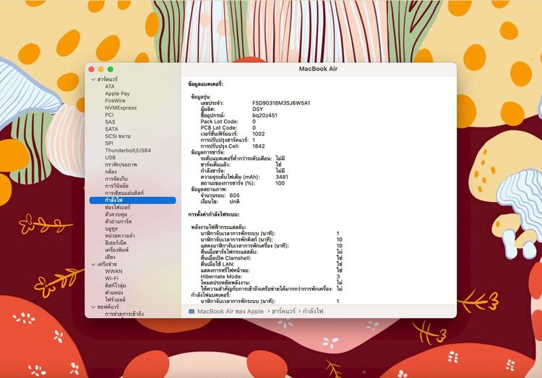Click the condition value ปกติ
542x378 pixels.
234,201
